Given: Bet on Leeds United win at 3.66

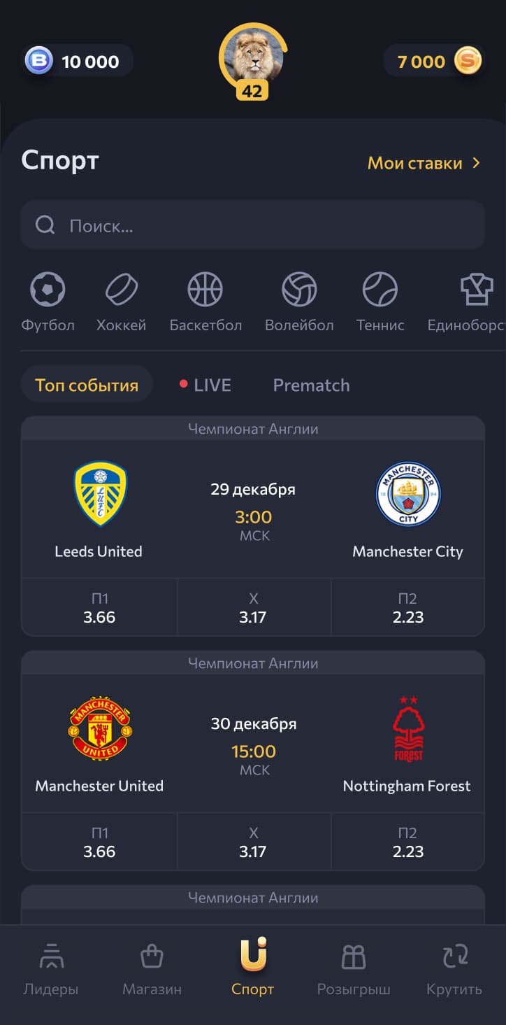Looking at the screenshot, I should point(99,608).
